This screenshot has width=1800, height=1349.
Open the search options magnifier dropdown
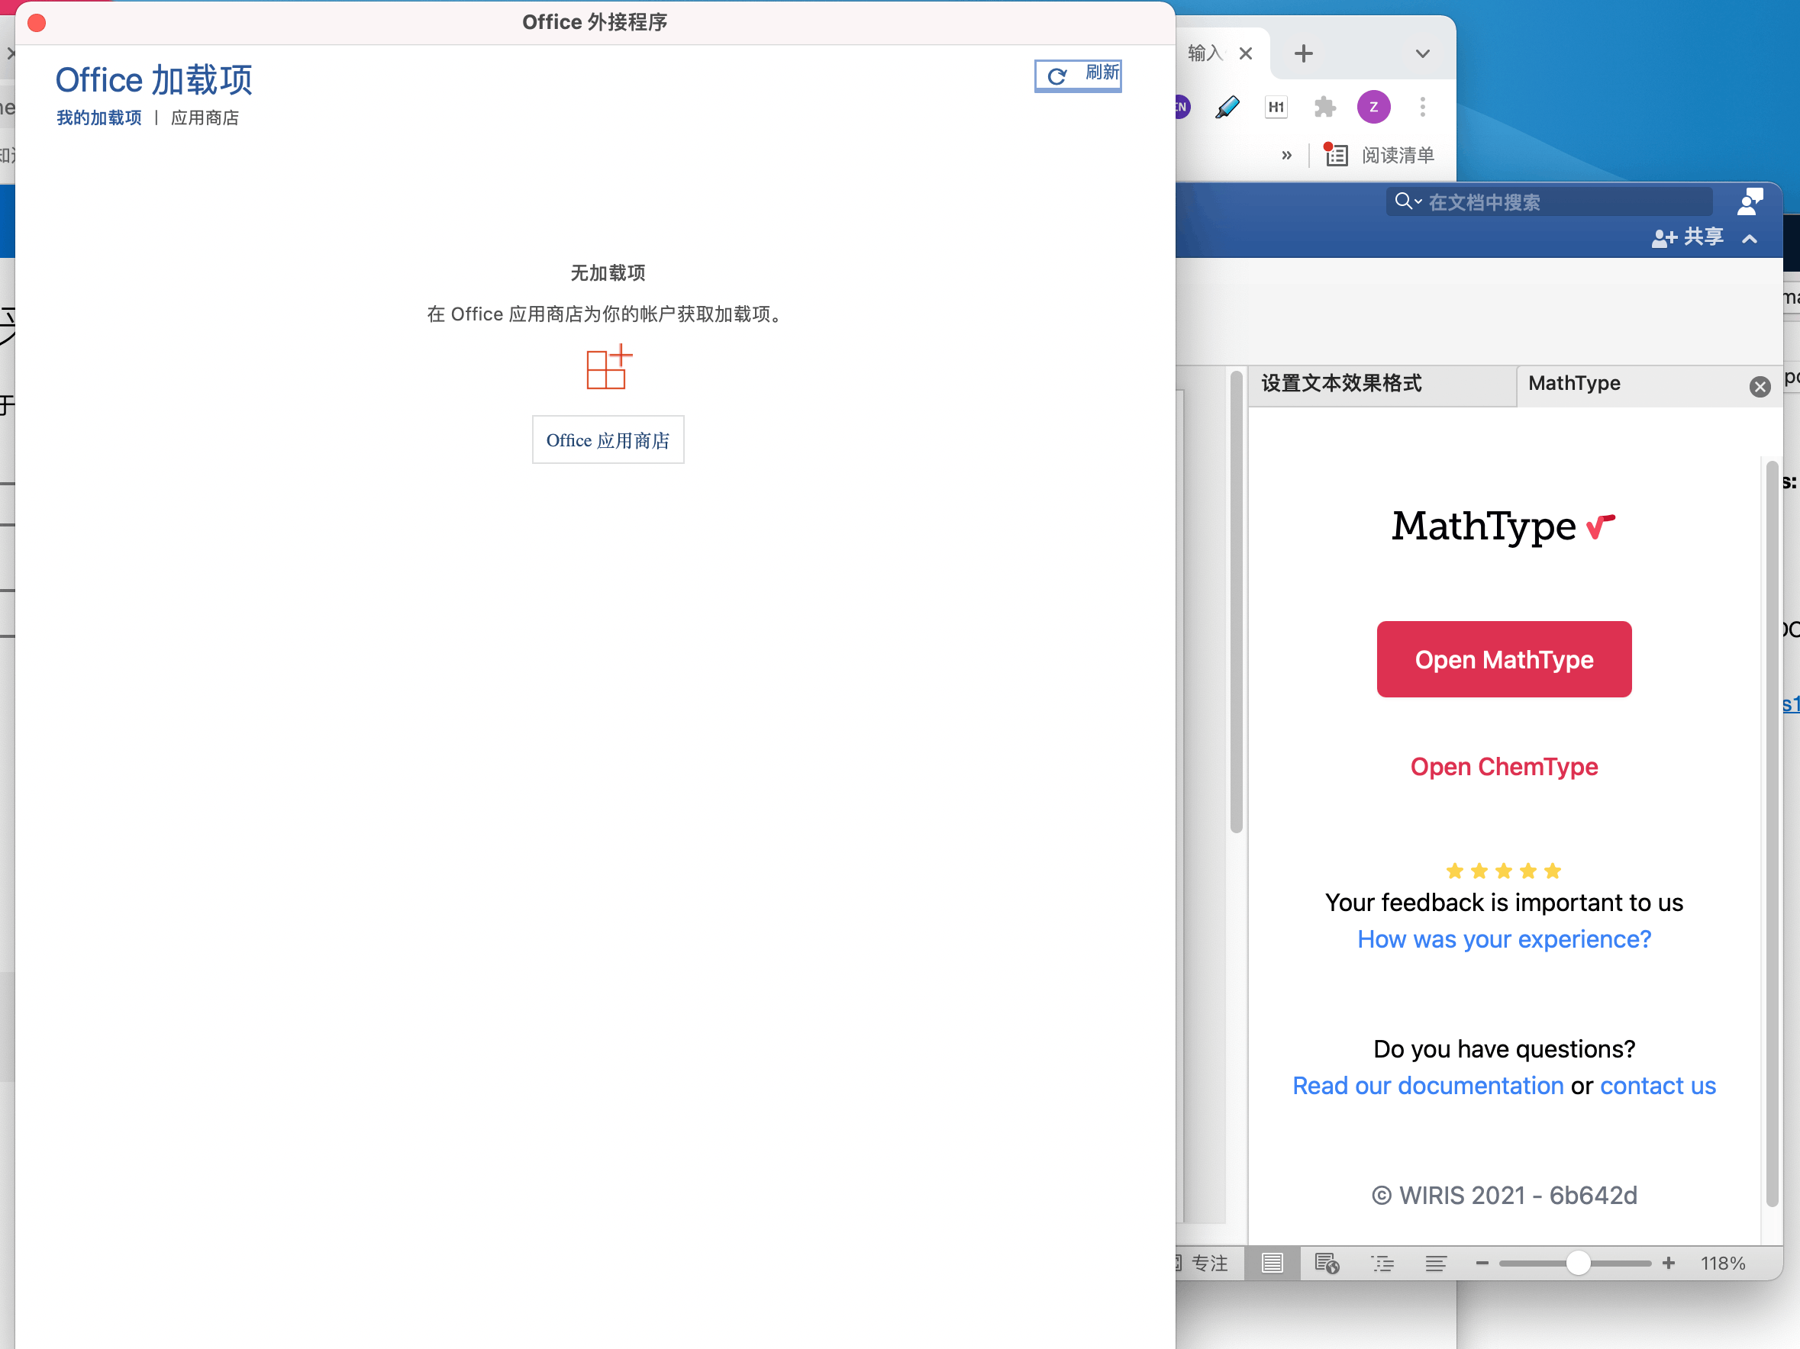pyautogui.click(x=1408, y=201)
